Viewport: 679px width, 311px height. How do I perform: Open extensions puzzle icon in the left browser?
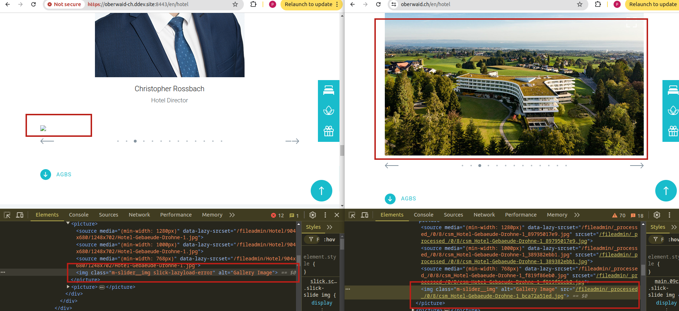click(x=254, y=4)
